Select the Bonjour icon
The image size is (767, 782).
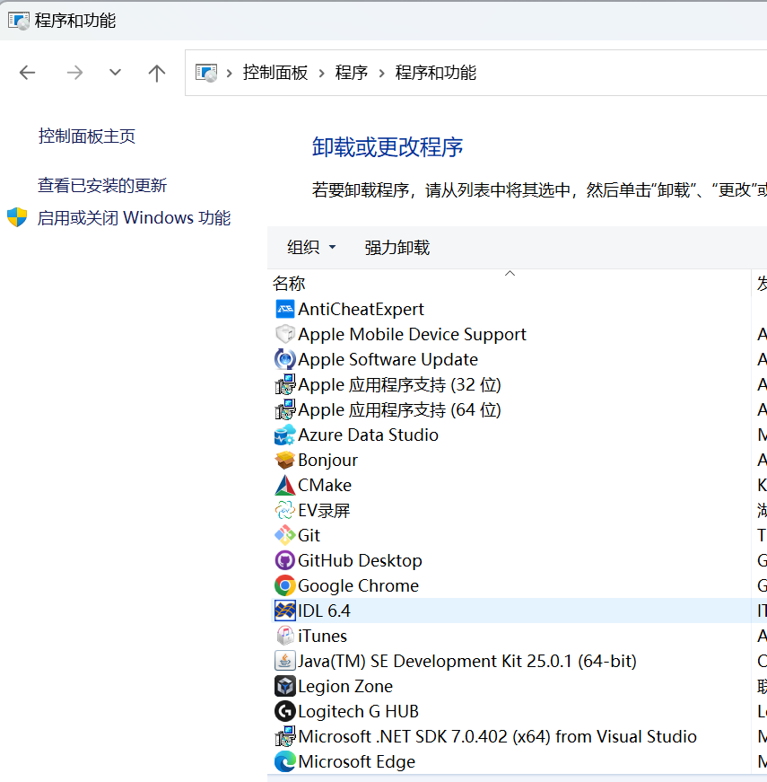(x=284, y=460)
